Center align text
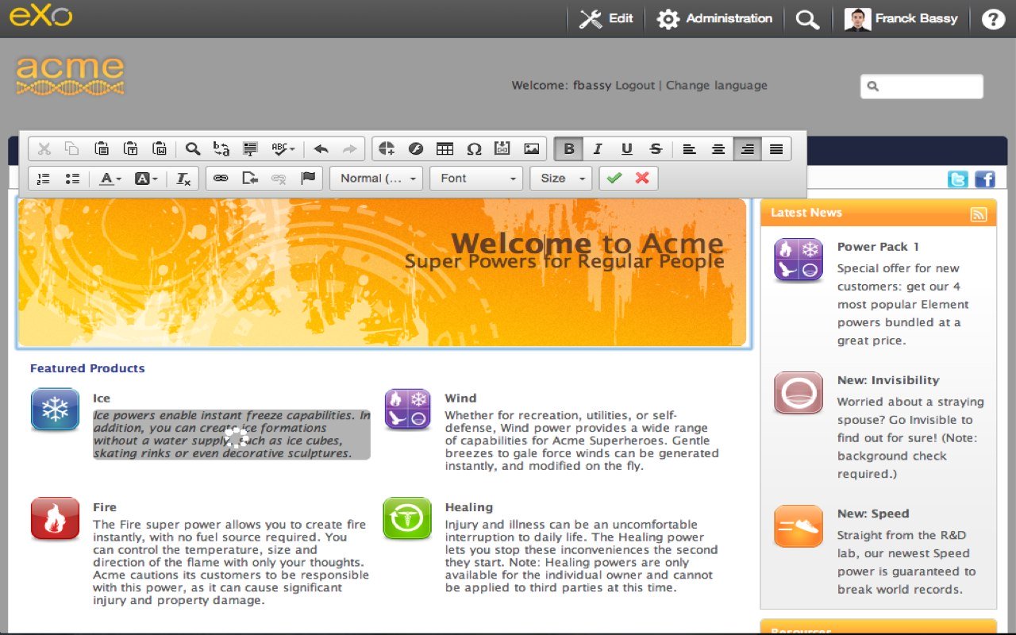The width and height of the screenshot is (1016, 635). 718,148
